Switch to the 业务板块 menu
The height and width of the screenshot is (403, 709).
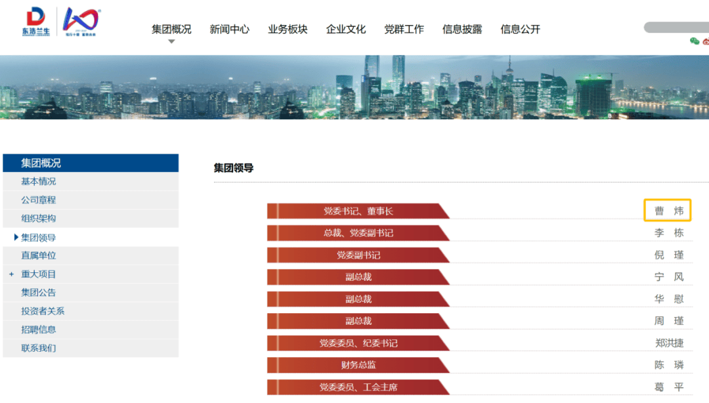click(288, 29)
